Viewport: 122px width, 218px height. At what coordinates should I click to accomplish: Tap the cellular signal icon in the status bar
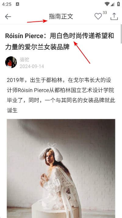(113, 4)
